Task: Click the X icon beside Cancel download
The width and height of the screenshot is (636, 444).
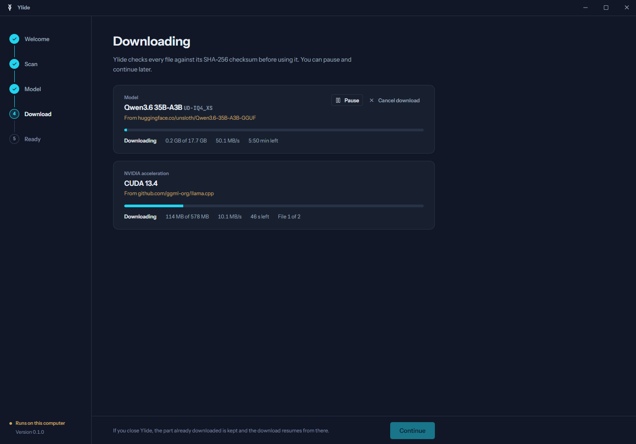Action: click(371, 101)
